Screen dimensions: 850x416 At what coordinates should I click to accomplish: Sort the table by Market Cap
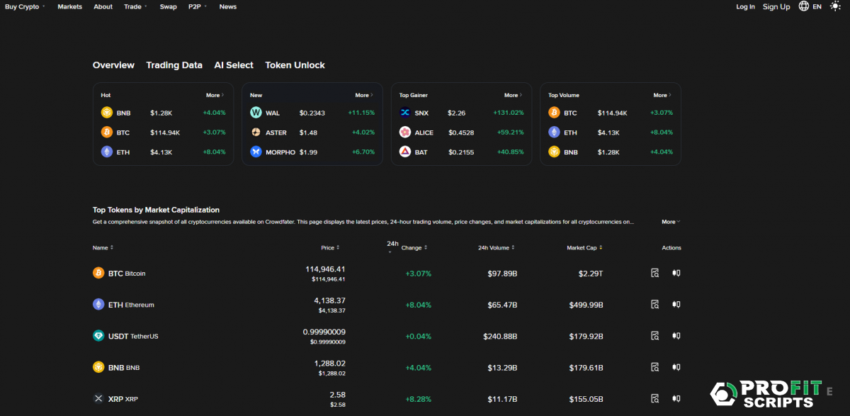click(585, 248)
